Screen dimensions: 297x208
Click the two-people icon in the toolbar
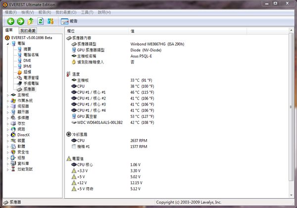[50, 21]
